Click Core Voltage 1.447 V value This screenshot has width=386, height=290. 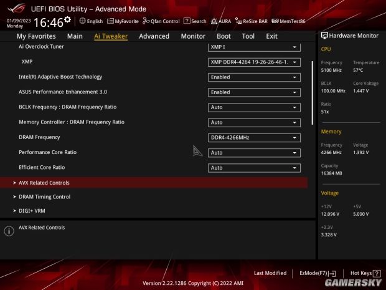(x=361, y=91)
